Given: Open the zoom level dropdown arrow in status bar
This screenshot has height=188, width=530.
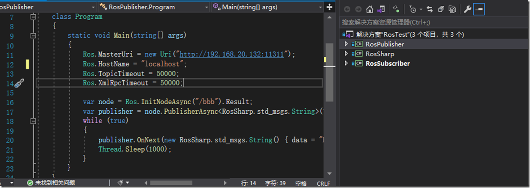Looking at the screenshot, I should [x=12, y=183].
